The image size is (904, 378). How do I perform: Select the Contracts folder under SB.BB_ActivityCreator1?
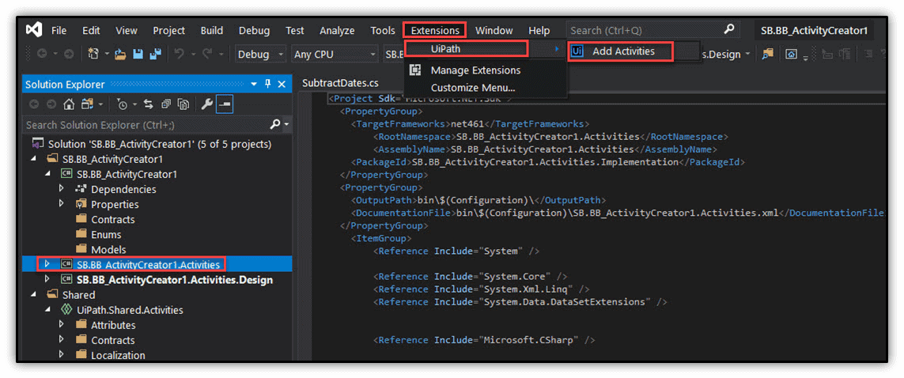[113, 220]
